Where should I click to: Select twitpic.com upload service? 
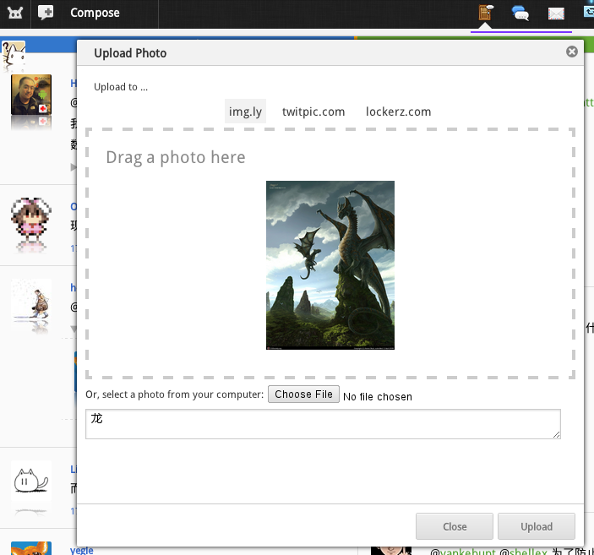click(313, 112)
